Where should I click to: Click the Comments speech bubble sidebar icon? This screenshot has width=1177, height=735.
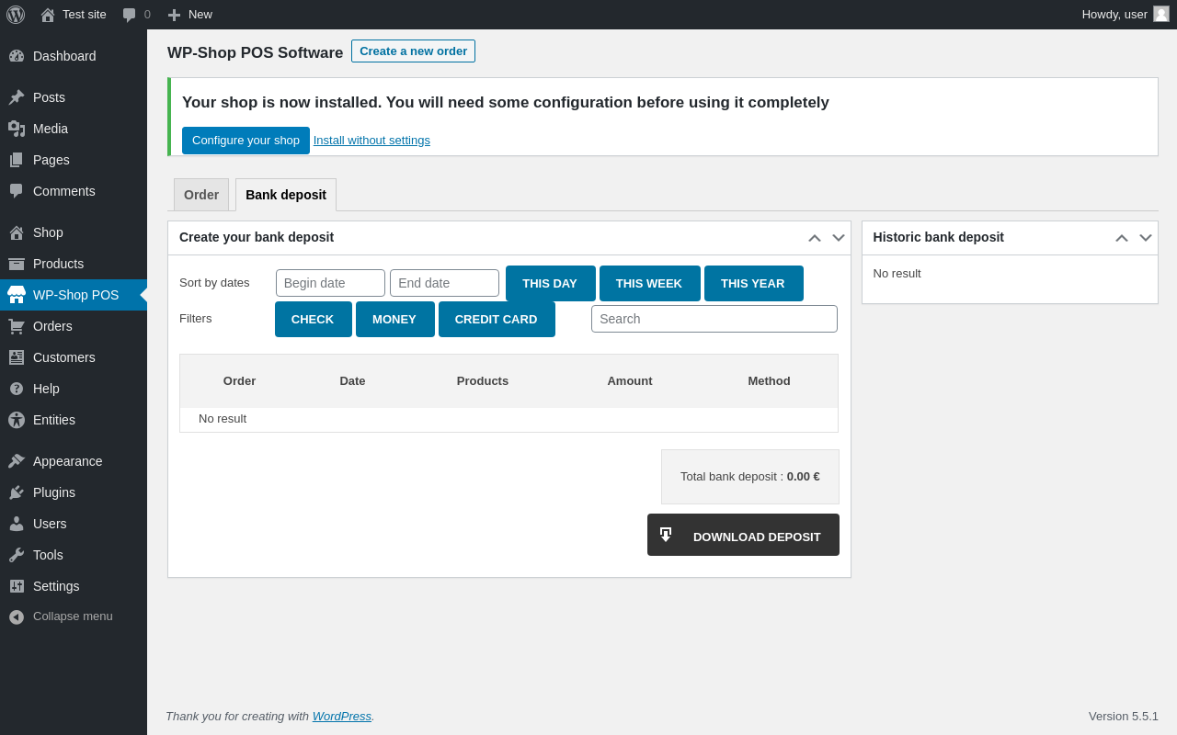17,191
